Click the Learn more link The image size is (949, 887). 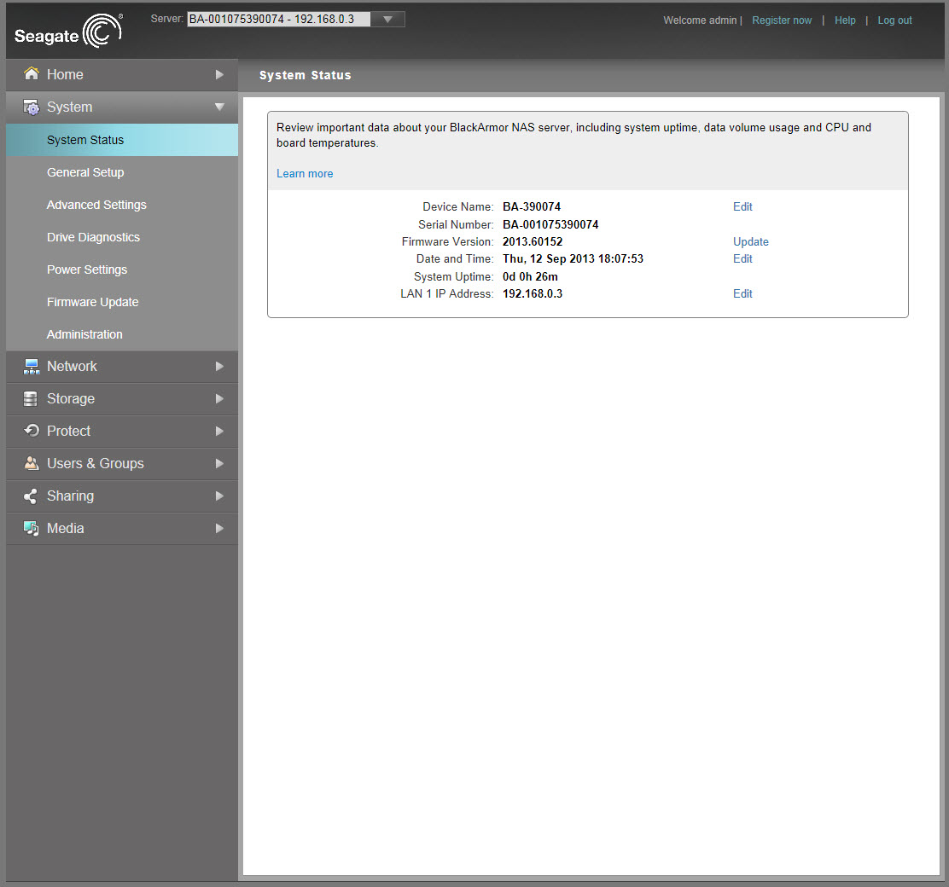tap(305, 174)
